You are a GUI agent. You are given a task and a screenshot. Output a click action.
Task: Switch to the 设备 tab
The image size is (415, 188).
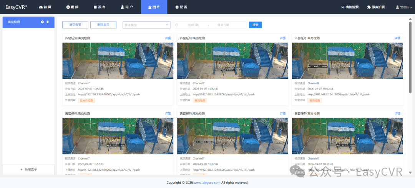(x=100, y=7)
